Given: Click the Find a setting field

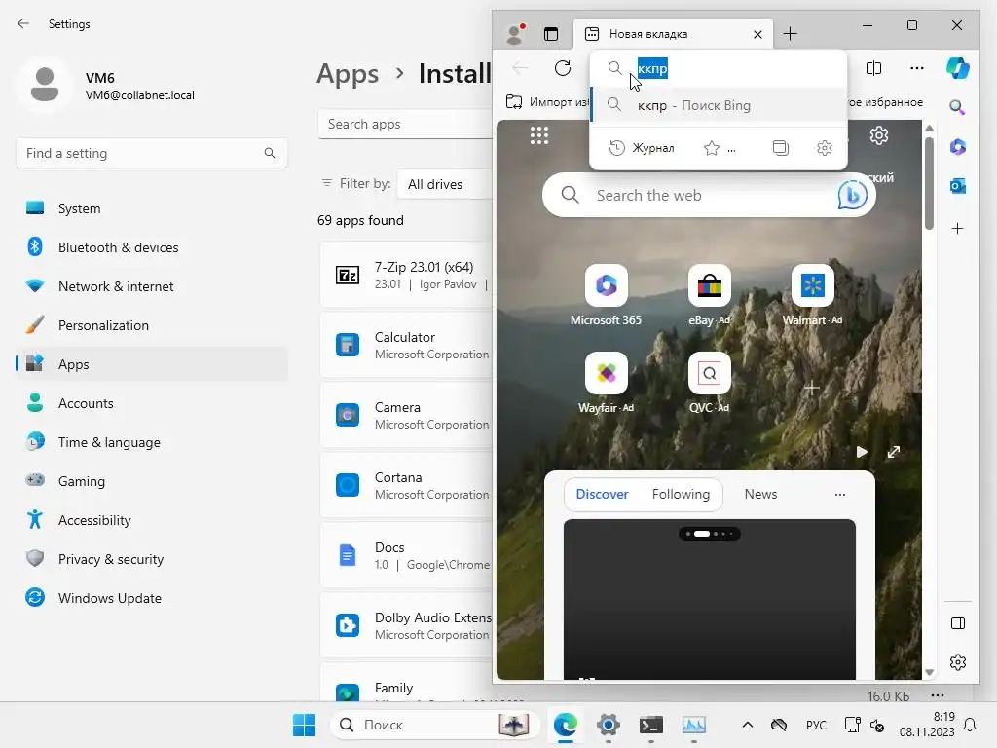Looking at the screenshot, I should pyautogui.click(x=151, y=153).
